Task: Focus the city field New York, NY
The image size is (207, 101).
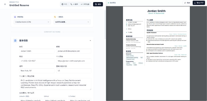Action: [x=37, y=71]
